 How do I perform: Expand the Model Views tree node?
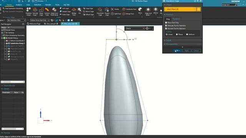coord(2,30)
